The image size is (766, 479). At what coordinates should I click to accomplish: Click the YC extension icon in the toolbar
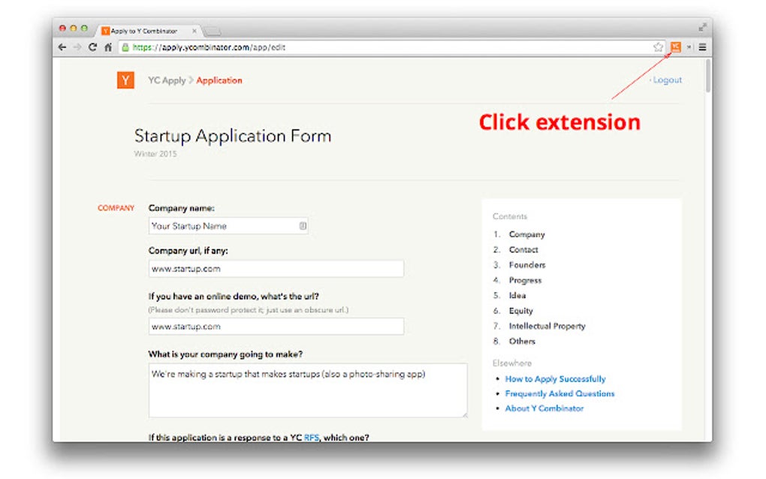[x=677, y=47]
